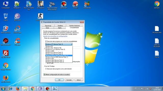This screenshot has width=163, height=91.
Task: Choose Windows Vista (Service Pack 2)
Action: click(x=59, y=62)
